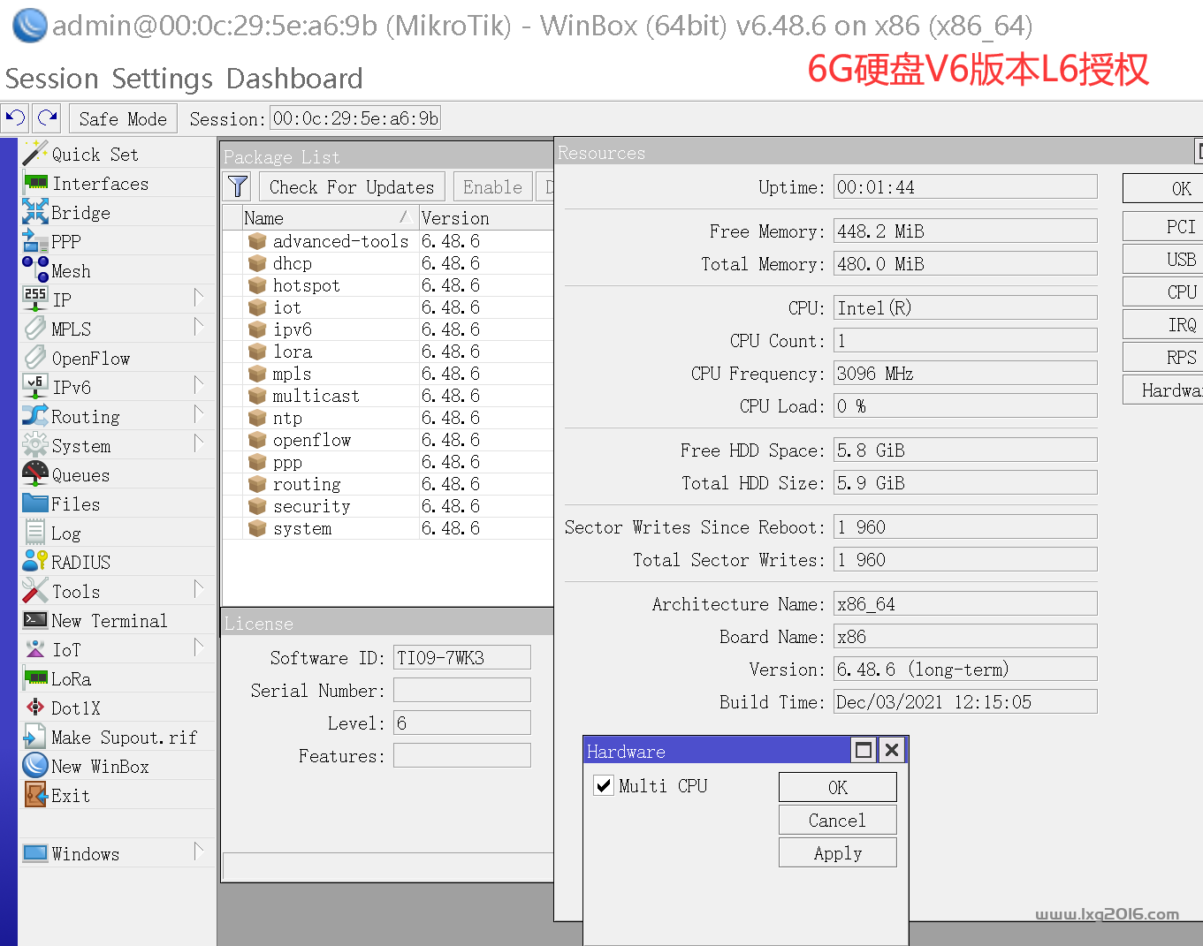Open the Dashboard menu

[294, 79]
